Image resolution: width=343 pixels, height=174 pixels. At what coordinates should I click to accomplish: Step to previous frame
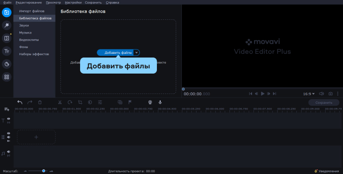(x=256, y=94)
